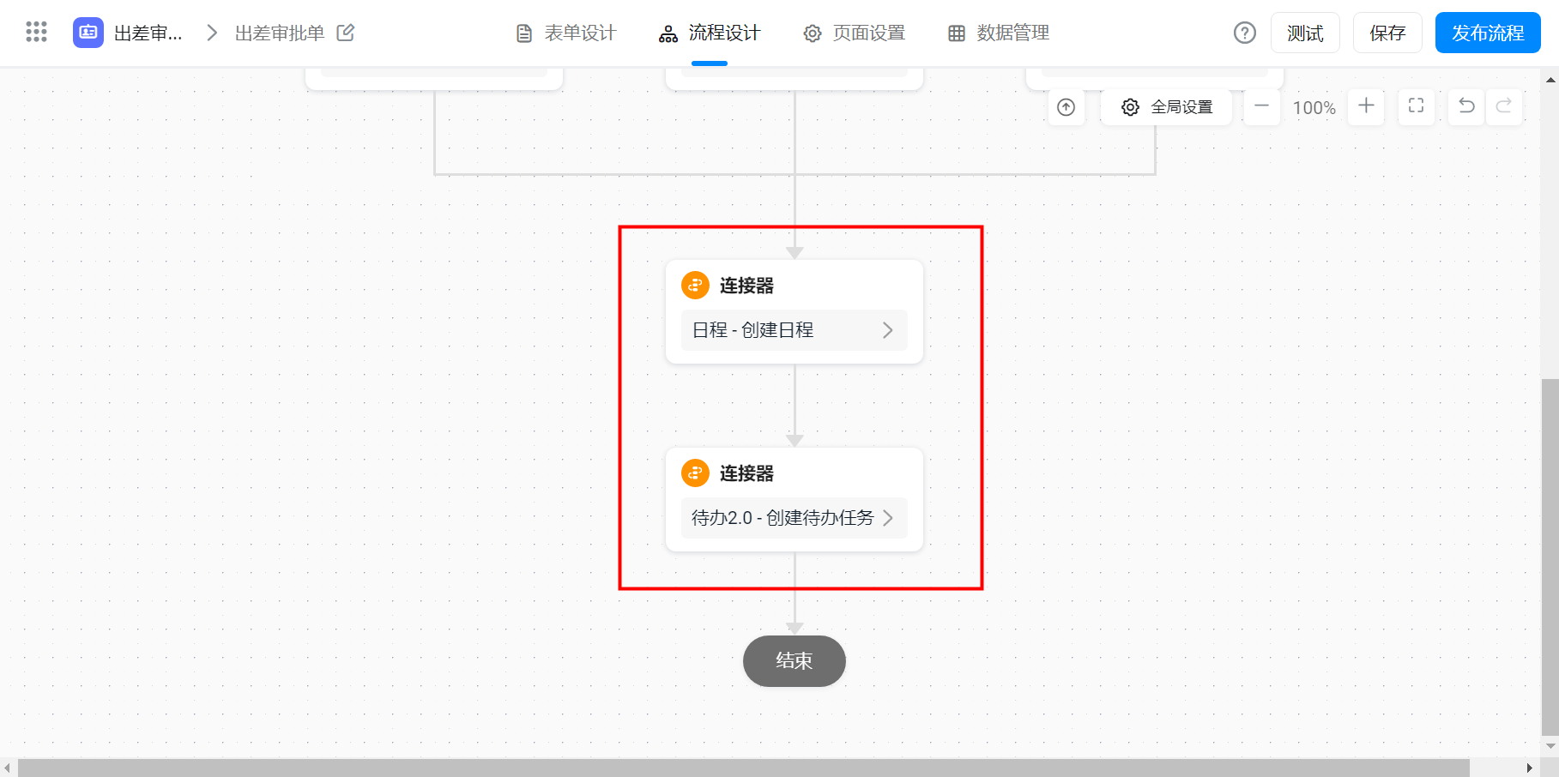Switch to the 表单设计 tab
Image resolution: width=1559 pixels, height=777 pixels.
point(566,33)
